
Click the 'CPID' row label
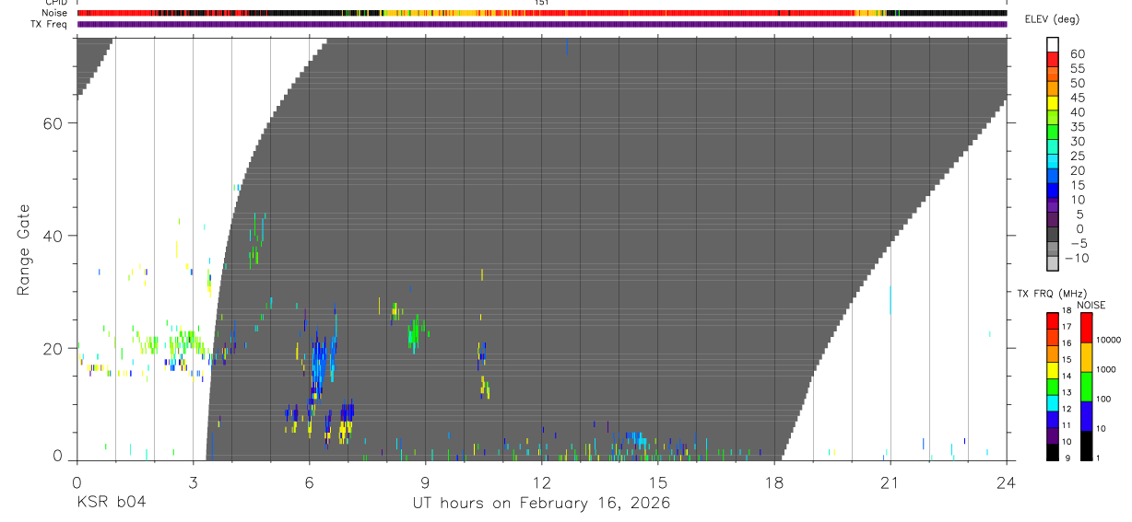[x=55, y=3]
